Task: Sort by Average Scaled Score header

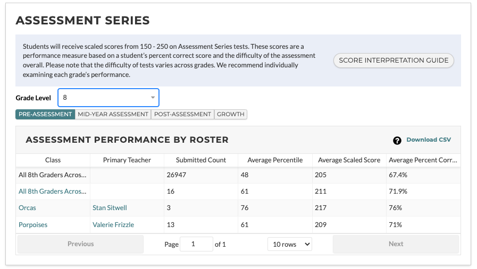Action: click(348, 160)
